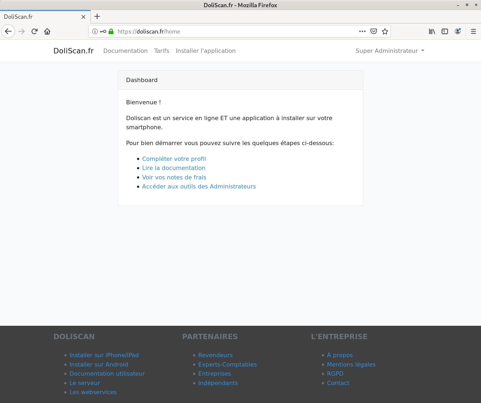Open the Firefox account icon

[458, 31]
